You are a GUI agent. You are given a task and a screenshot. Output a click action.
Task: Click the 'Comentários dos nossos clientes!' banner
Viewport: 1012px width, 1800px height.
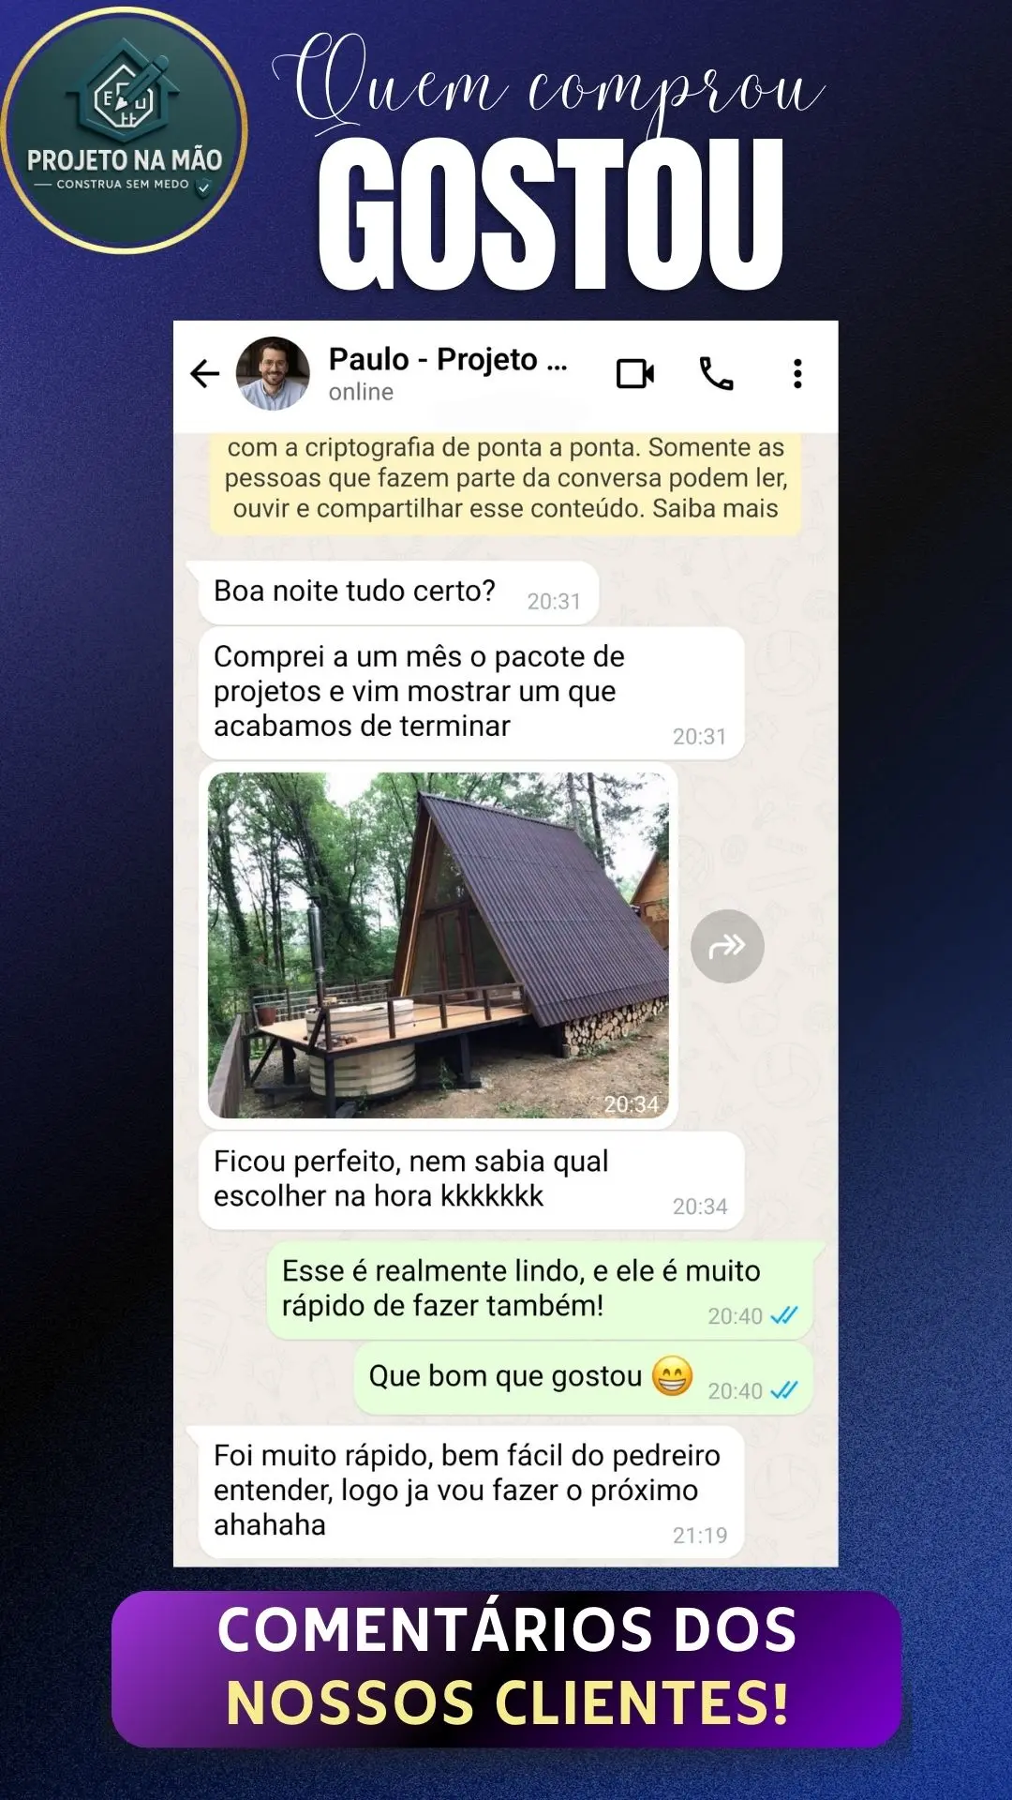(x=506, y=1668)
